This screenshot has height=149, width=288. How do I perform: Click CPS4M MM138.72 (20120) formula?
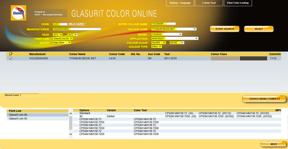253,113
